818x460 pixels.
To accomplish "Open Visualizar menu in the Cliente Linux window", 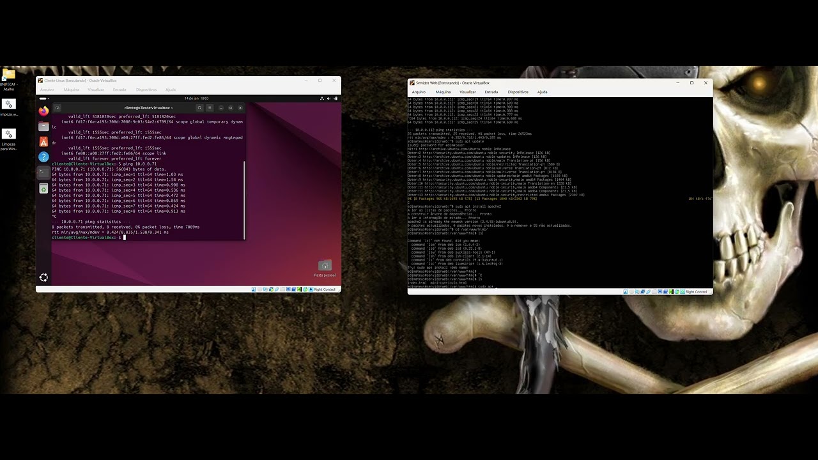I will (x=96, y=89).
